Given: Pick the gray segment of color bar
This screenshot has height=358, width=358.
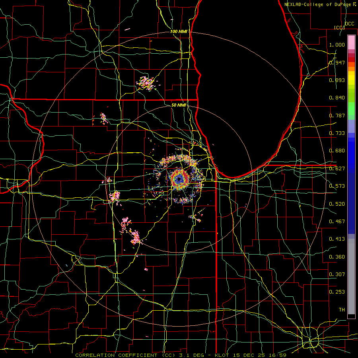Looking at the screenshot, I should coord(351,276).
